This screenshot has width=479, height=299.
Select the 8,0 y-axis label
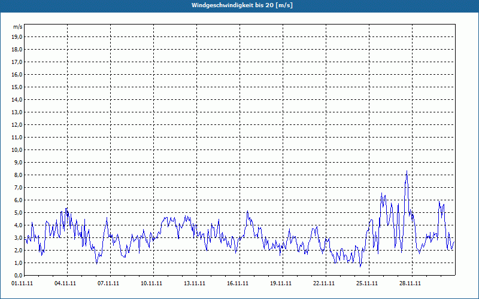(x=18, y=175)
